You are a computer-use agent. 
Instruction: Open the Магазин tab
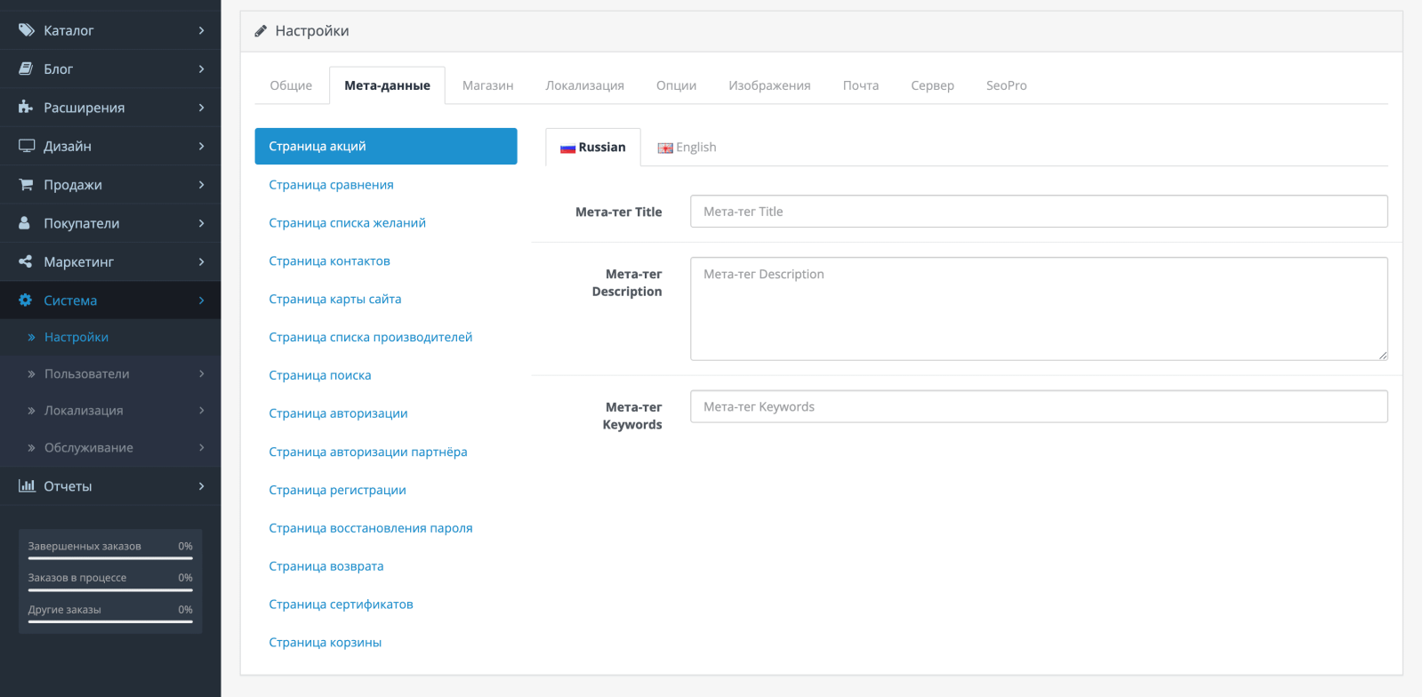pyautogui.click(x=487, y=85)
